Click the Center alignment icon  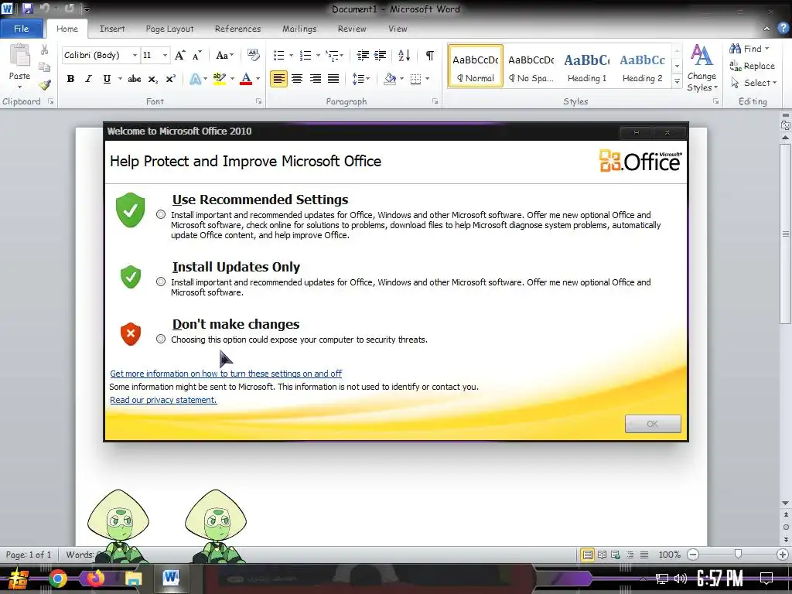pos(297,79)
